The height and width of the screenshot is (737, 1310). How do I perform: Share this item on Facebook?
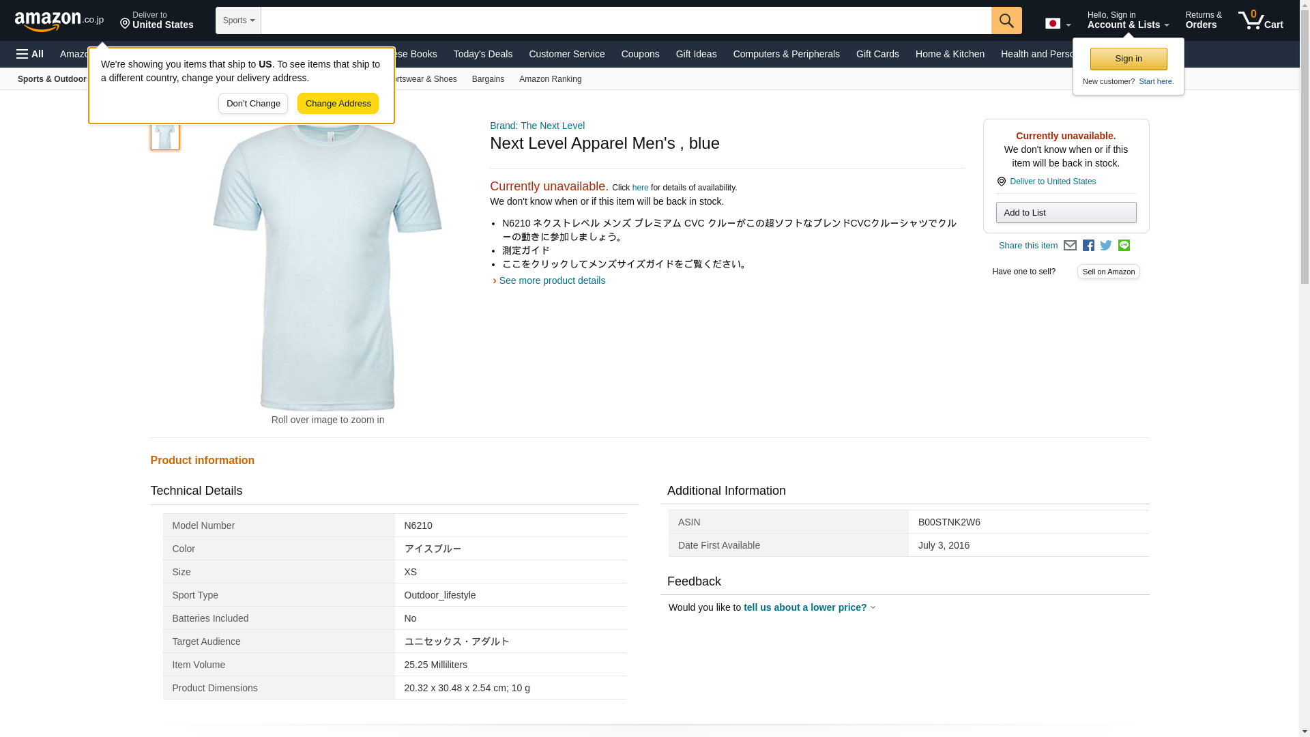point(1088,246)
